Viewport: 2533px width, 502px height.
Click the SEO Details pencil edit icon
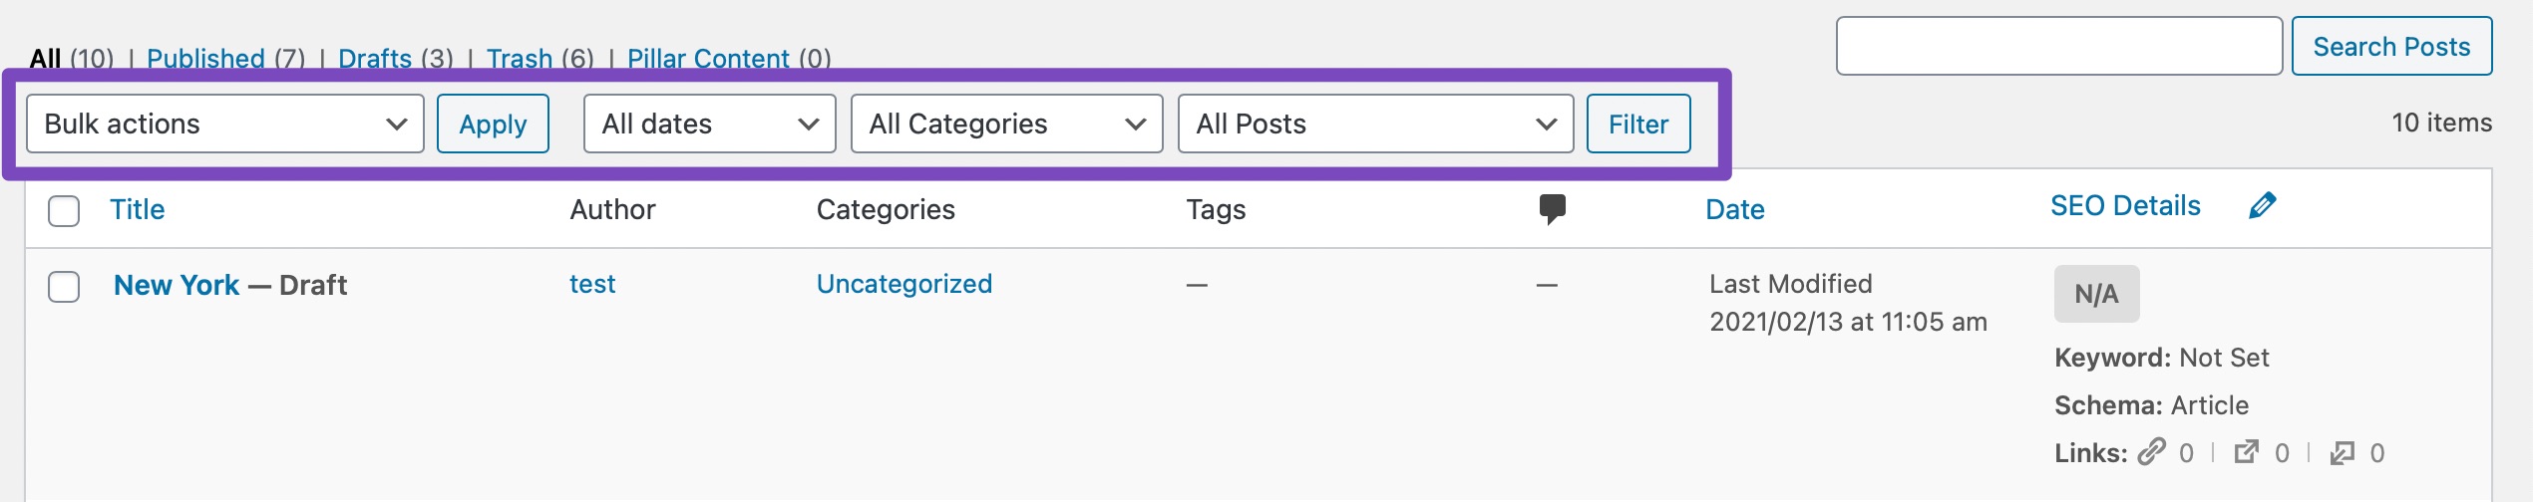pos(2262,206)
